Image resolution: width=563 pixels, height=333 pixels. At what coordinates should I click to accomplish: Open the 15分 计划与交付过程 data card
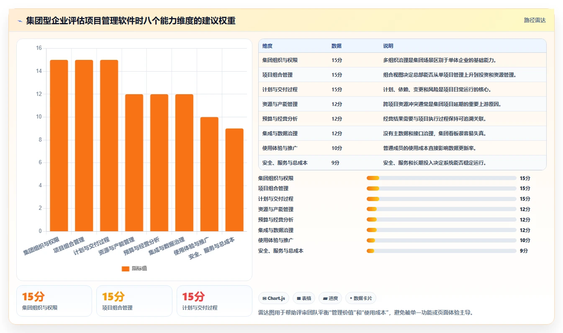214,301
